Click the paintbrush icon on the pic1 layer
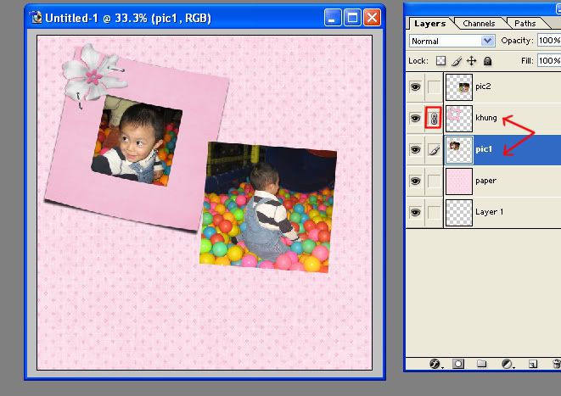This screenshot has height=396, width=561. 434,150
